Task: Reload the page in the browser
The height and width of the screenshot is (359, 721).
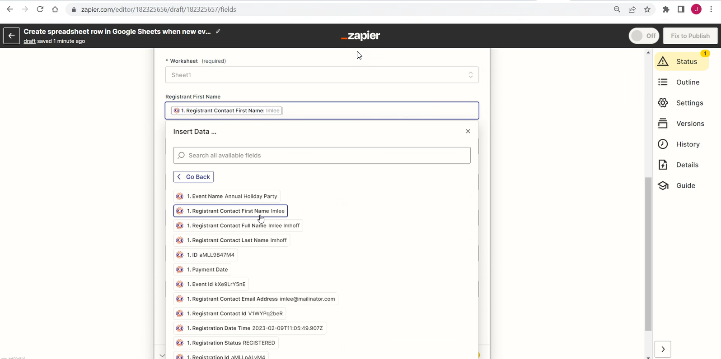Action: (40, 9)
